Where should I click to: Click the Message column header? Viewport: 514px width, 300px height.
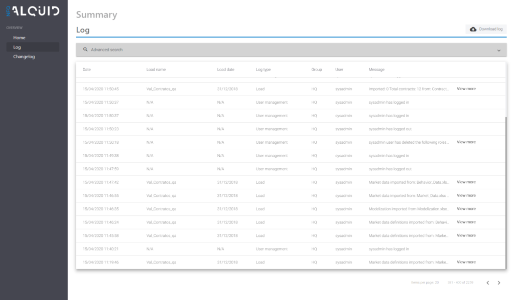pyautogui.click(x=376, y=70)
